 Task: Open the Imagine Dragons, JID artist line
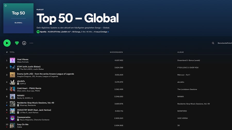(x=38, y=76)
